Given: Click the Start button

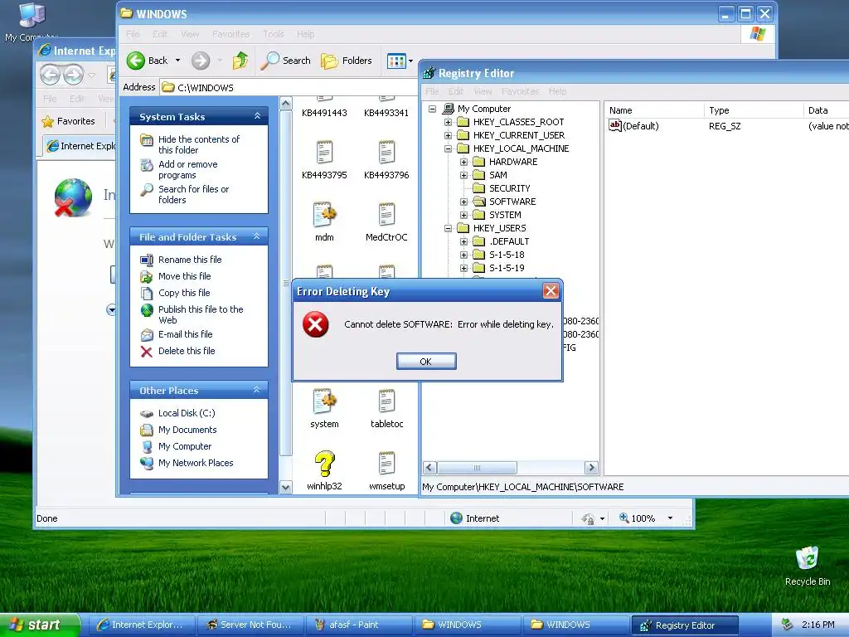Looking at the screenshot, I should tap(40, 625).
